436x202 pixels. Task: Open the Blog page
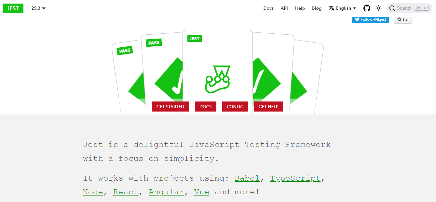point(317,8)
